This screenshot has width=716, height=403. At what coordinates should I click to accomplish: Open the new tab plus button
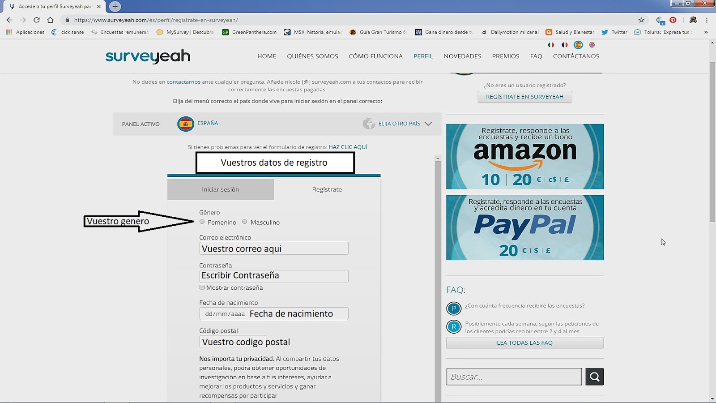115,6
